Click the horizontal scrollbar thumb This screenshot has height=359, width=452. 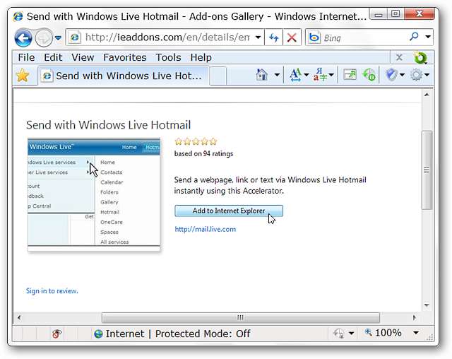point(240,317)
